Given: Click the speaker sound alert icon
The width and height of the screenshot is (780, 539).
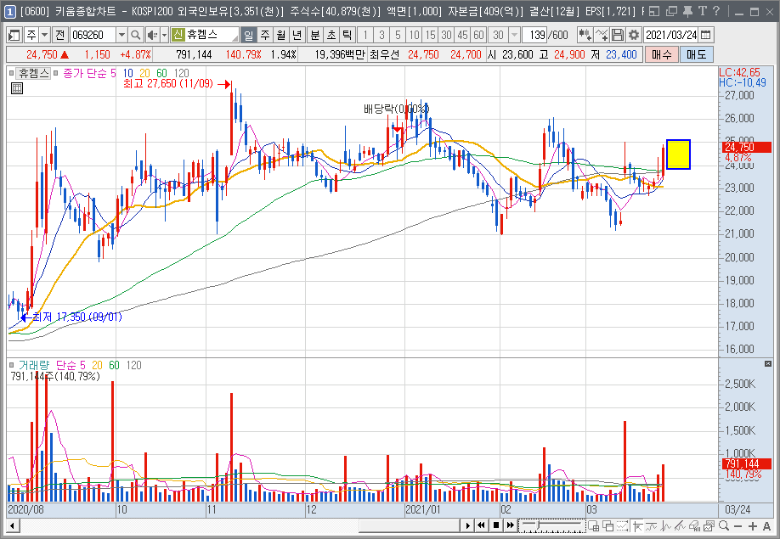Looking at the screenshot, I should coord(152,35).
